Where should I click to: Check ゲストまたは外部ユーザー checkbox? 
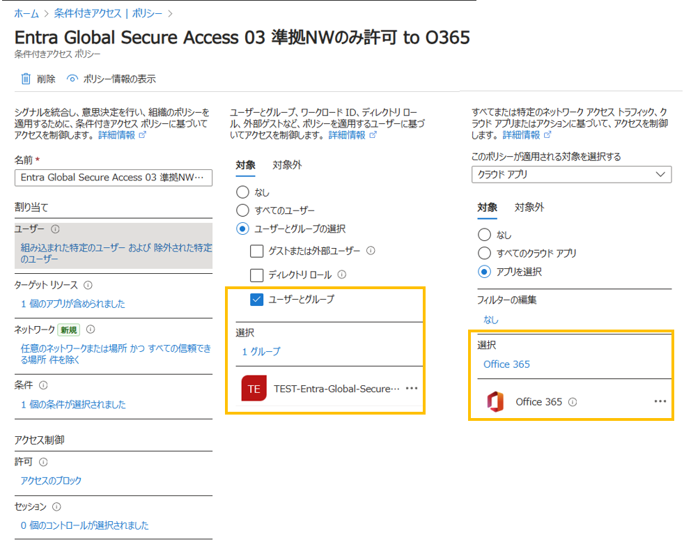tap(256, 251)
